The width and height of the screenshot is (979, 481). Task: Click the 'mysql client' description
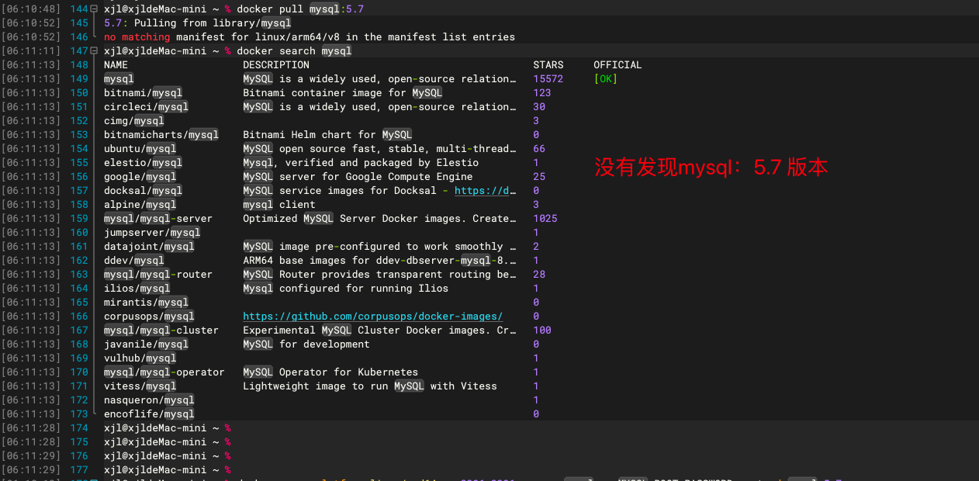tap(279, 205)
